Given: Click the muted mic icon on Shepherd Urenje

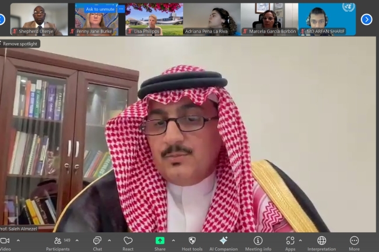Looking at the screenshot, I should 15,31.
